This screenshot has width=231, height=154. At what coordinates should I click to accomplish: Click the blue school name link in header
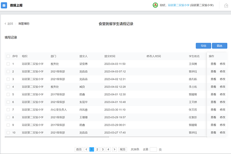tap(179, 5)
